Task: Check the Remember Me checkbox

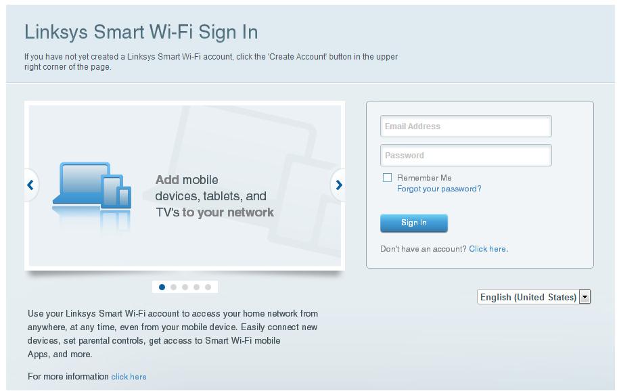Action: (387, 178)
